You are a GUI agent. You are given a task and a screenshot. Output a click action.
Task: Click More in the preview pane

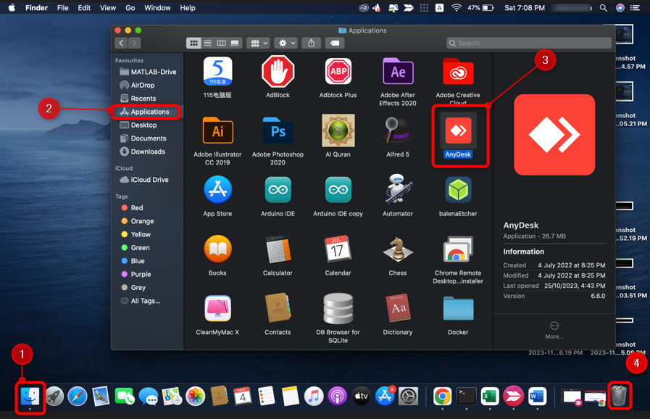tap(554, 330)
